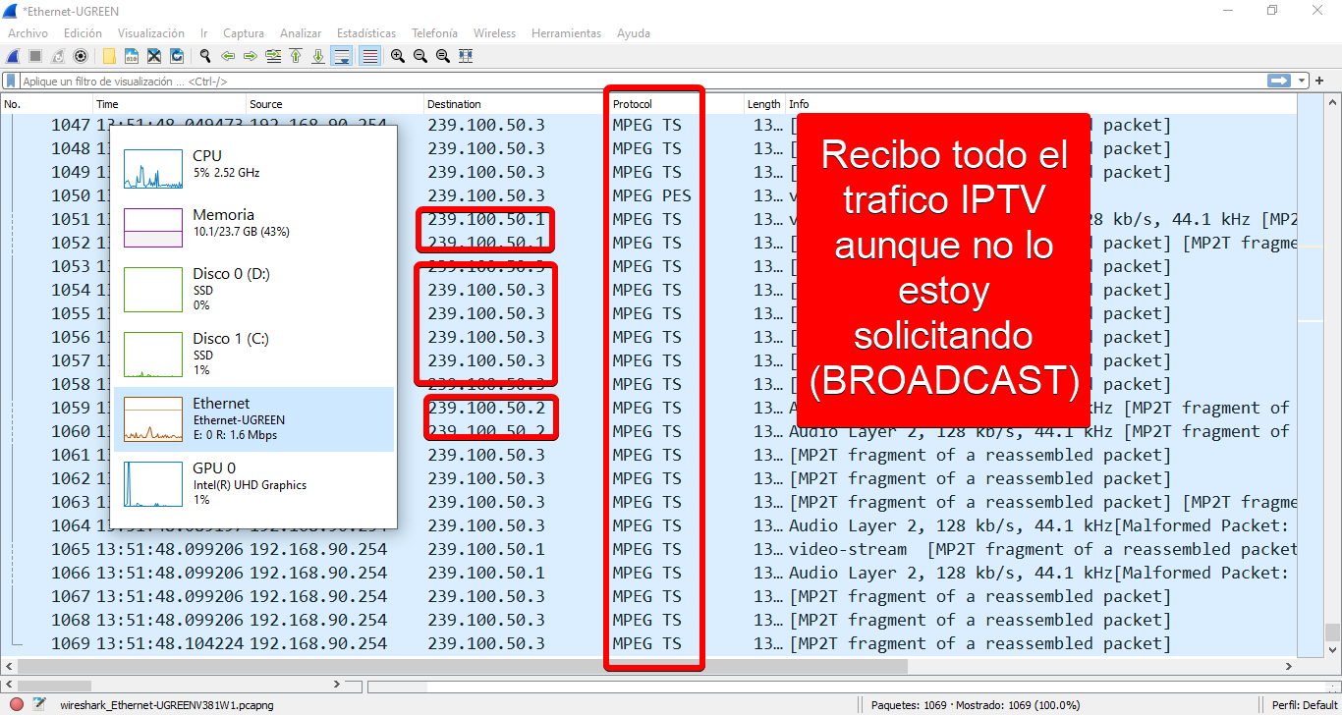Close the current capture file
This screenshot has height=715, width=1342.
tap(154, 56)
